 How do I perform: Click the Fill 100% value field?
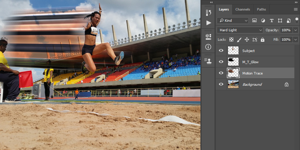286,40
